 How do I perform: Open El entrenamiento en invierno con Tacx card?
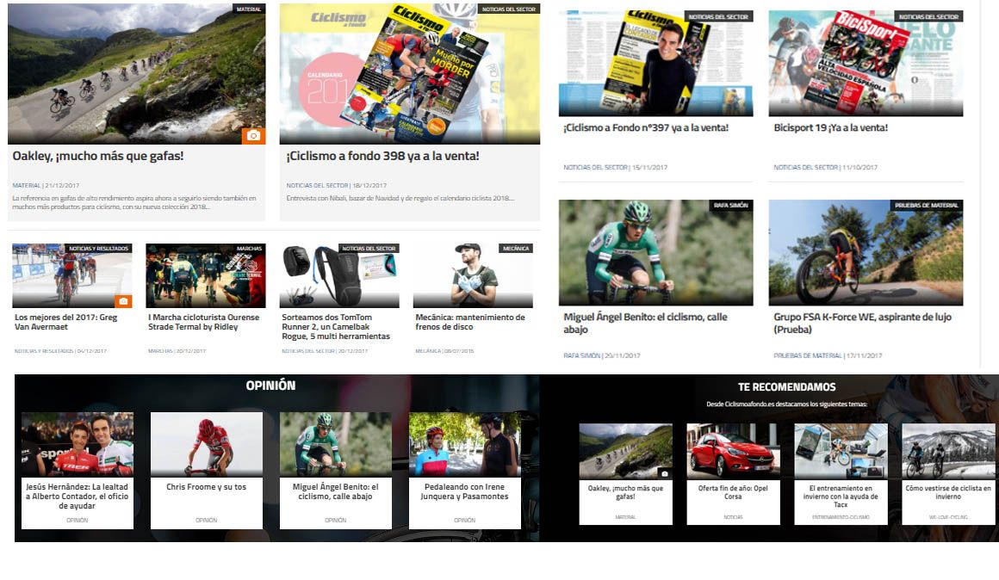point(841,473)
